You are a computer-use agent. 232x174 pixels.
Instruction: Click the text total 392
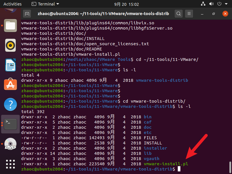coord(33,112)
